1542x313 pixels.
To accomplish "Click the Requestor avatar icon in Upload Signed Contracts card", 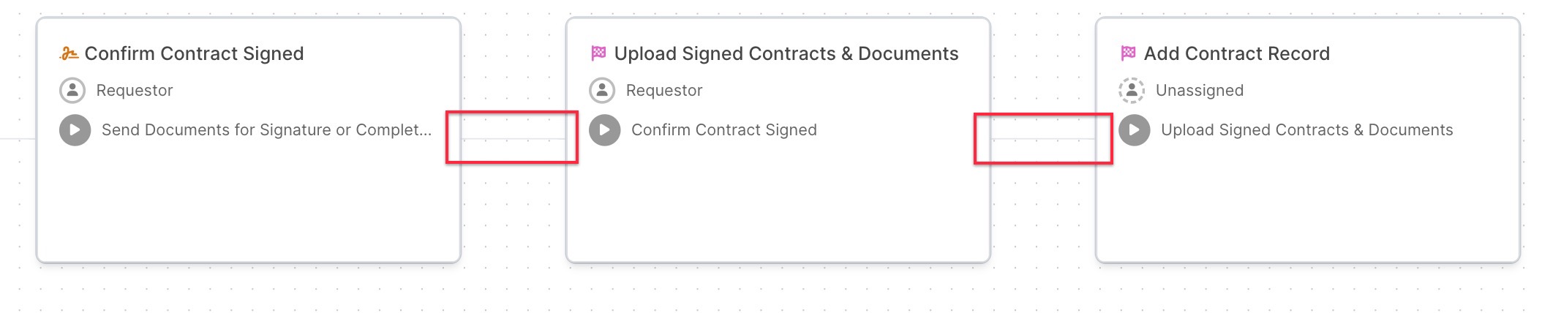I will pos(602,91).
